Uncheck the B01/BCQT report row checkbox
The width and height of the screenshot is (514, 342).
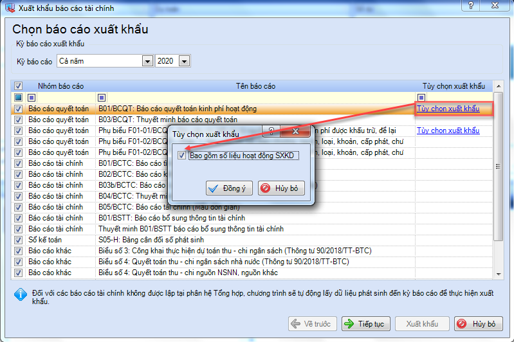pos(18,109)
